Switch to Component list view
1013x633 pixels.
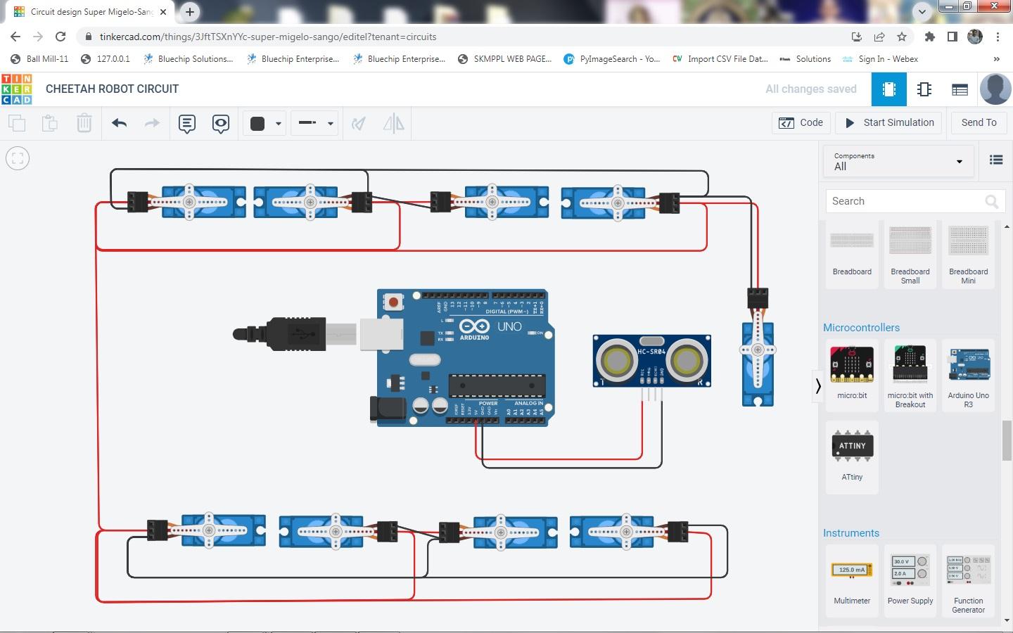960,89
